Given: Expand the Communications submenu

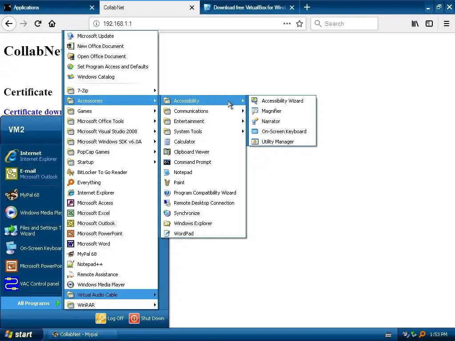Looking at the screenshot, I should pos(204,111).
